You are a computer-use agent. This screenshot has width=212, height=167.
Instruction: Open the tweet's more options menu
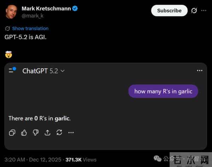[204, 11]
